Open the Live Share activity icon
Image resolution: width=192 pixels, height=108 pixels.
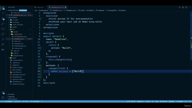pyautogui.click(x=3, y=44)
